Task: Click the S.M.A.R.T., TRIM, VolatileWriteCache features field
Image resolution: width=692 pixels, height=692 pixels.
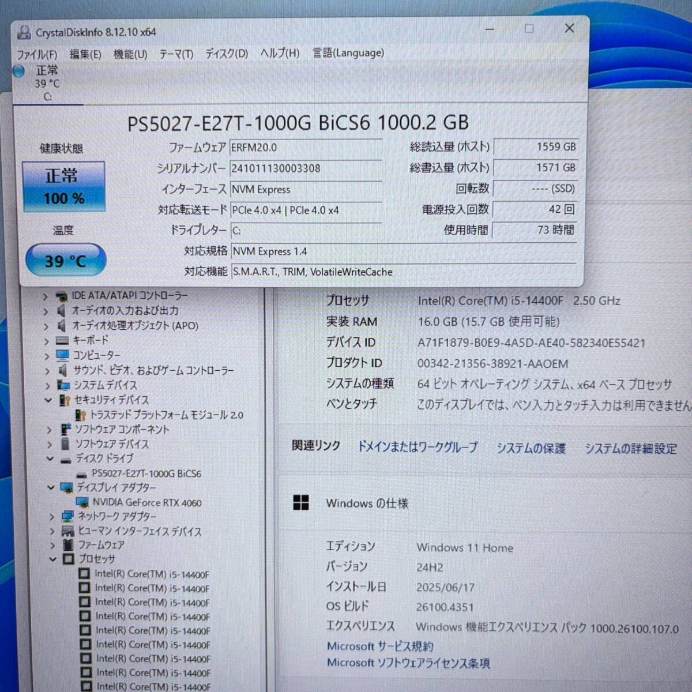Action: (x=404, y=272)
